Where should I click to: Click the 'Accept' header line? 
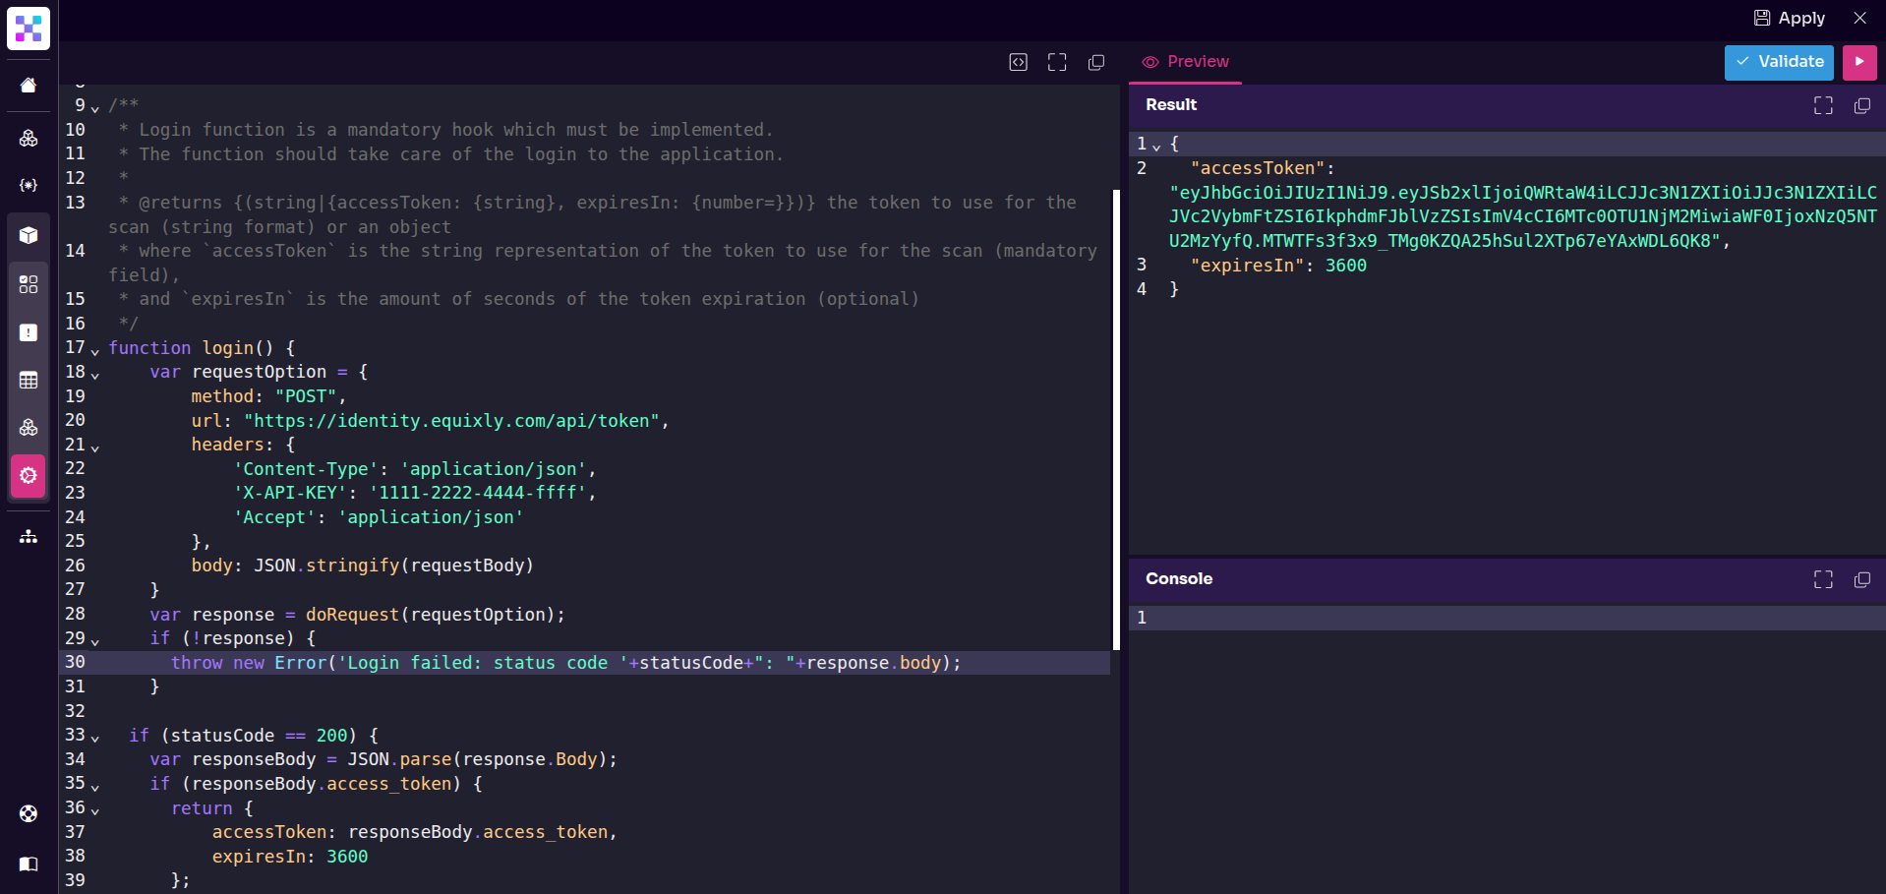(x=378, y=517)
